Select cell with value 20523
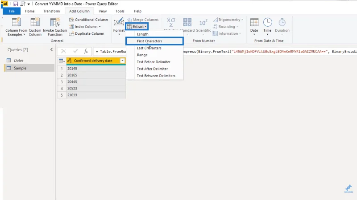Screen dimensions: 357x200 coord(96,88)
